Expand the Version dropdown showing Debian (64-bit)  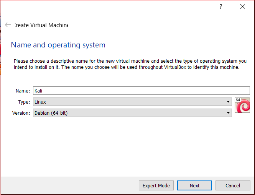point(132,113)
